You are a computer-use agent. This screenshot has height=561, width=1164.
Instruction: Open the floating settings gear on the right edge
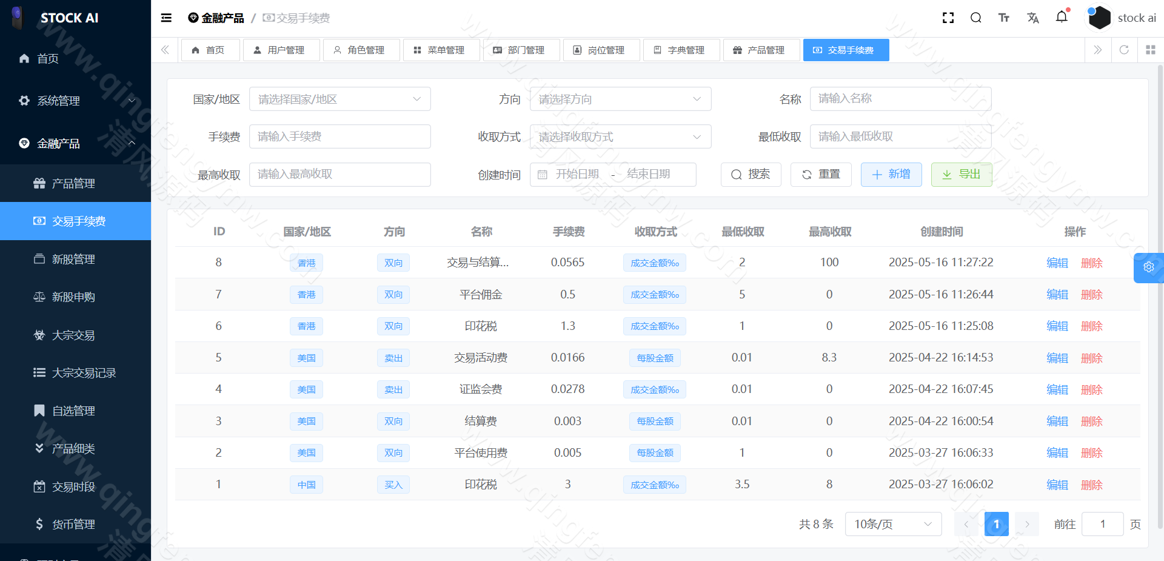point(1149,267)
